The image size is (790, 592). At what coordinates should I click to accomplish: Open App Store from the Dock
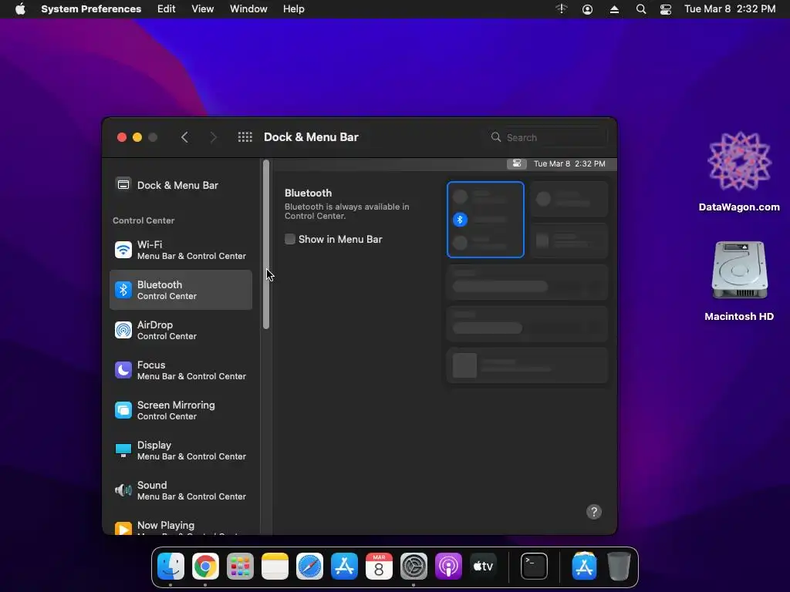pyautogui.click(x=344, y=567)
